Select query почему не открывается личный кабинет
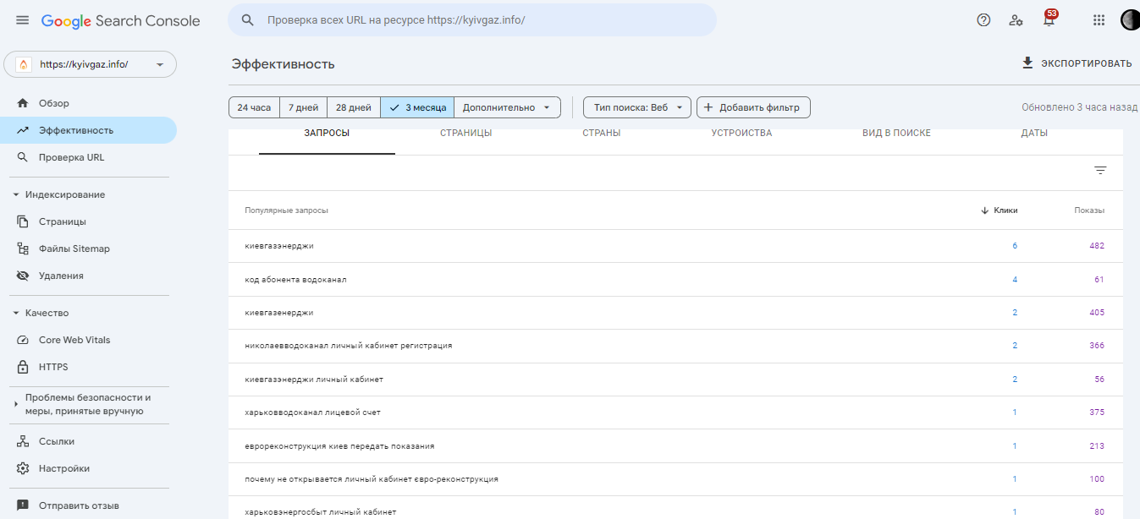Viewport: 1140px width, 519px height. pos(675,479)
